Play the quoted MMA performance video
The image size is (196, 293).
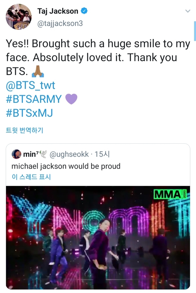pyautogui.click(x=98, y=237)
